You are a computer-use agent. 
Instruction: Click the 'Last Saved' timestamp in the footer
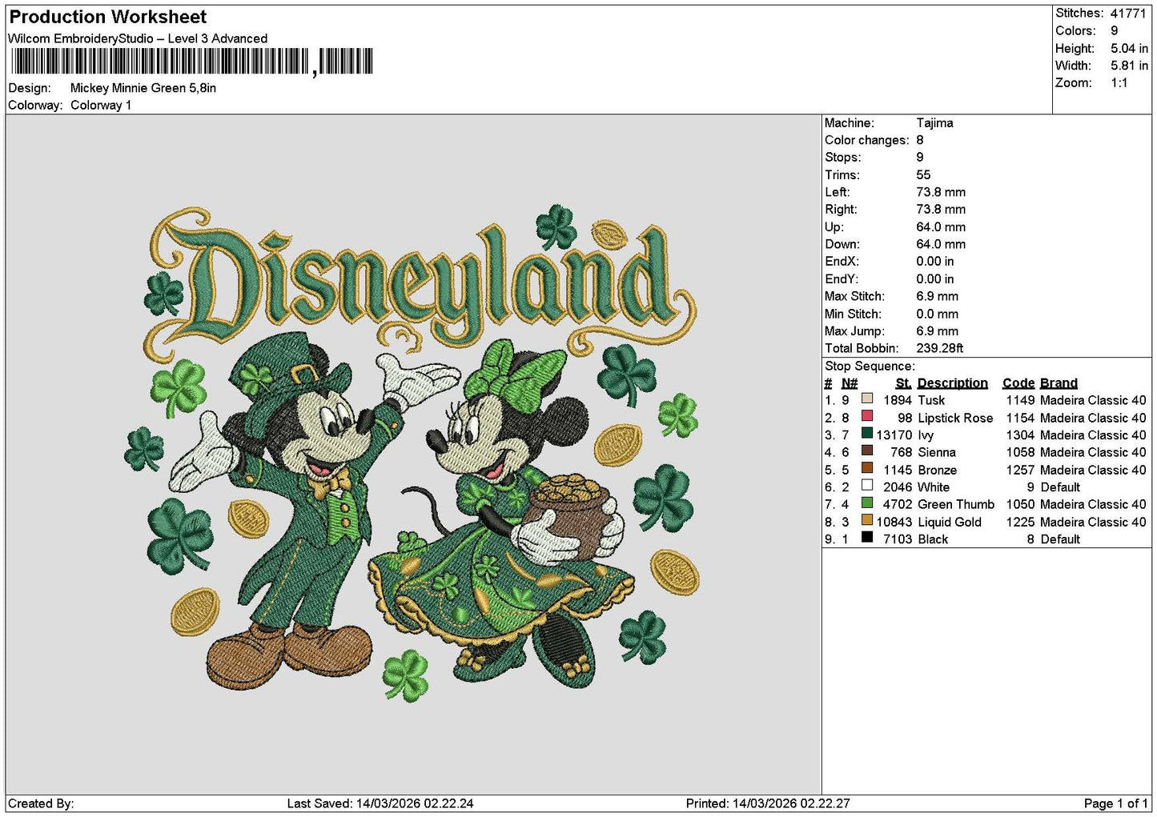(380, 803)
